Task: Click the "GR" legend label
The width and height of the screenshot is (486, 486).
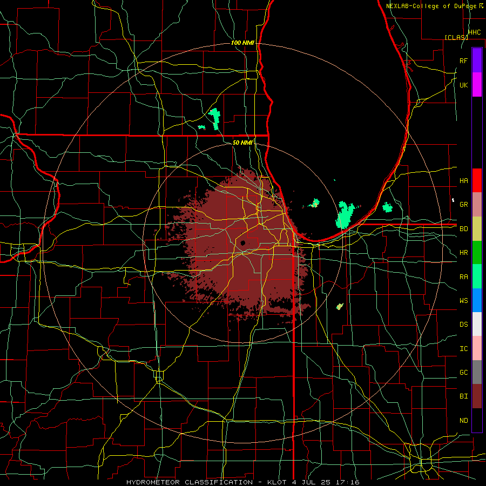Action: tap(463, 204)
